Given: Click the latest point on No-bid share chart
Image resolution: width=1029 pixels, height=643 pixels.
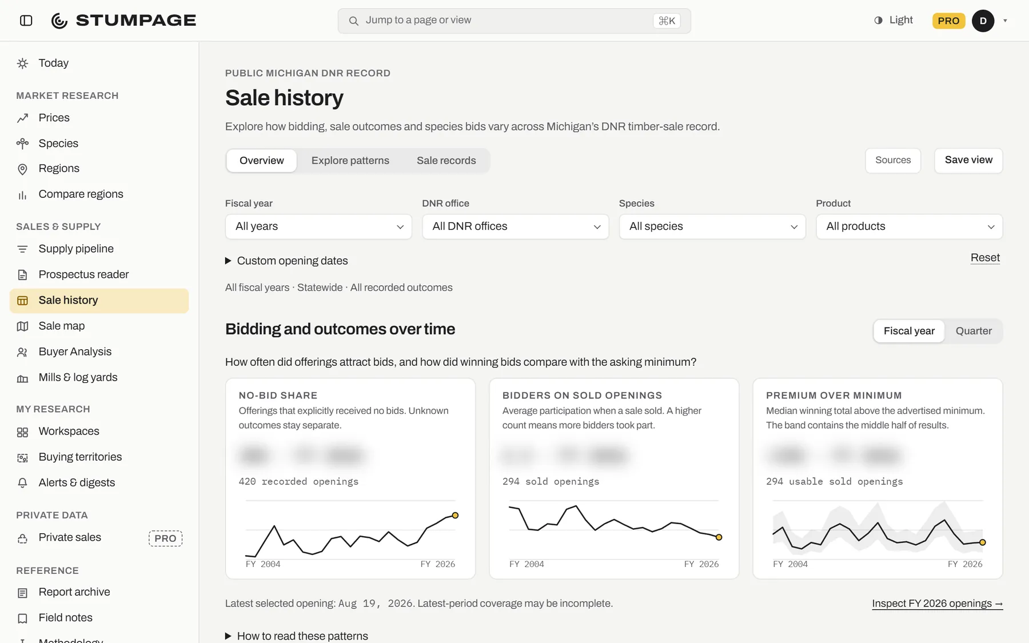Looking at the screenshot, I should click(x=455, y=516).
